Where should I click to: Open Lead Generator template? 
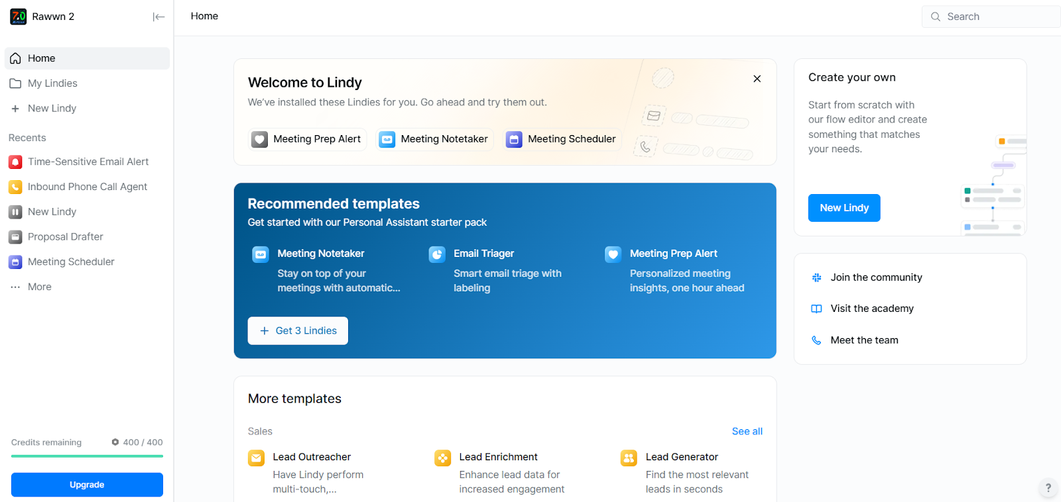pyautogui.click(x=692, y=473)
